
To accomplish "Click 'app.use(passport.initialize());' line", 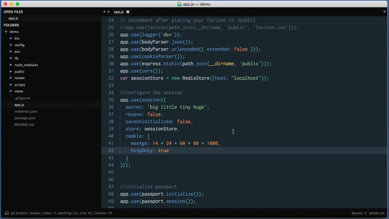I will click(162, 194).
